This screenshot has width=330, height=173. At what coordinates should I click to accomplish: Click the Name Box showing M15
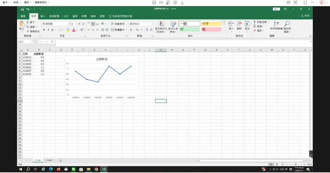(26, 42)
